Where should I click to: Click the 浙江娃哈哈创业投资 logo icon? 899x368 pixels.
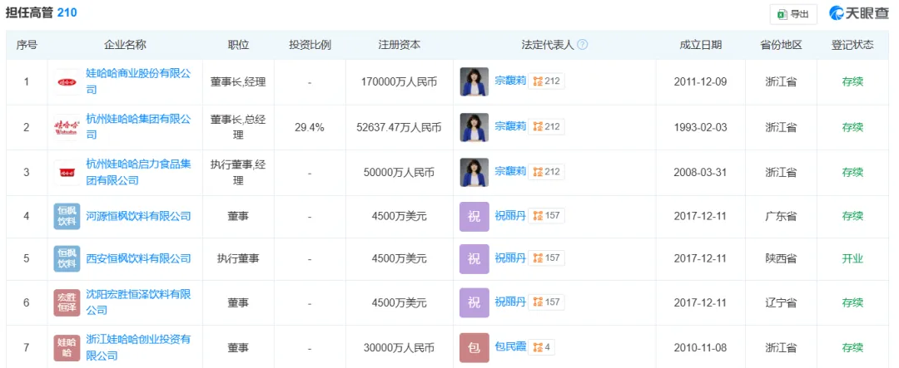click(67, 347)
